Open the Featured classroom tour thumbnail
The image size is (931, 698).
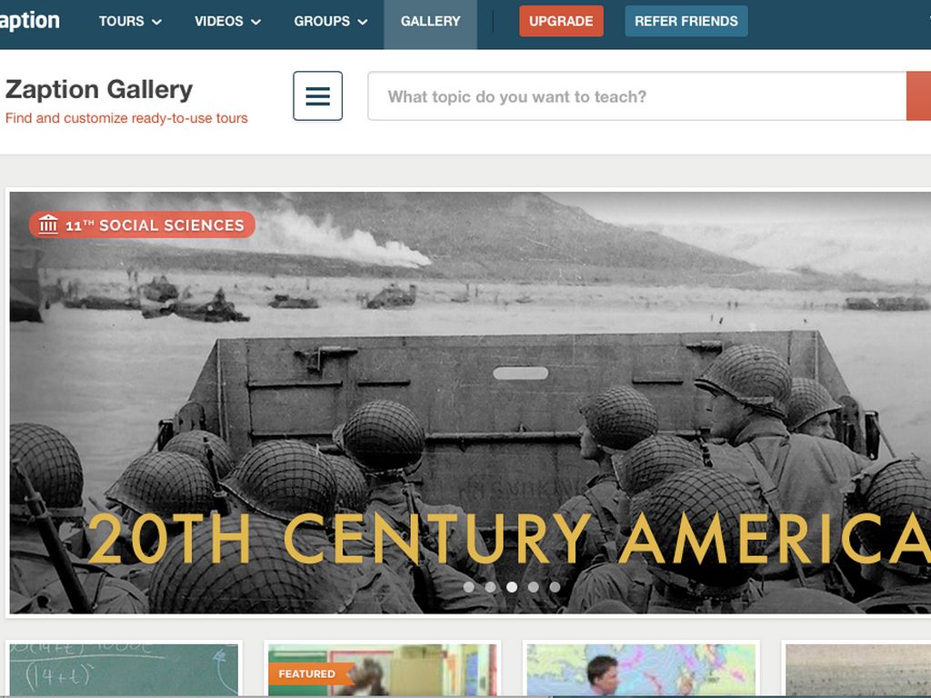[x=383, y=670]
